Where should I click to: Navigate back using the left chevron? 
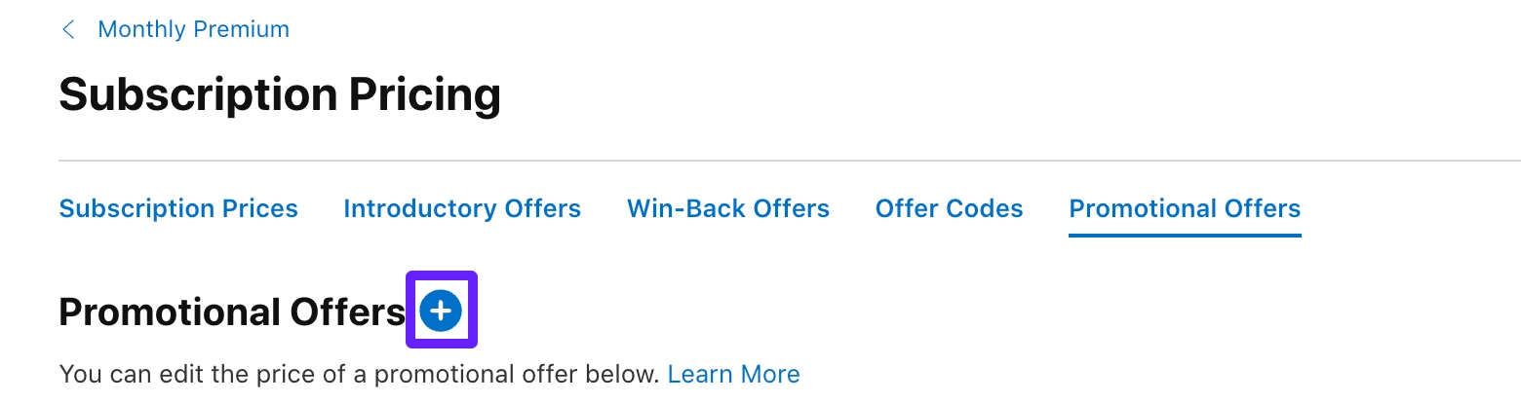[68, 30]
